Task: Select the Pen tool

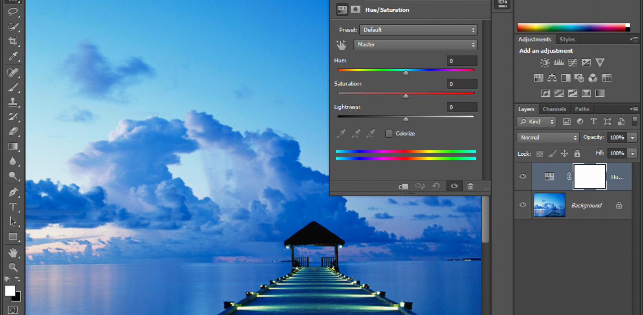Action: coord(13,192)
